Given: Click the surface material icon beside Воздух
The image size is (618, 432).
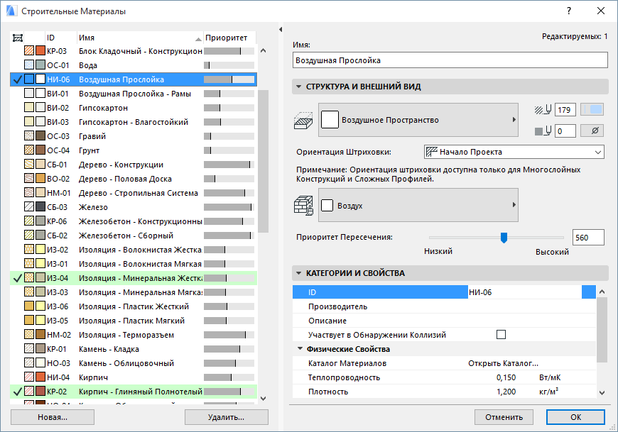Looking at the screenshot, I should (303, 206).
